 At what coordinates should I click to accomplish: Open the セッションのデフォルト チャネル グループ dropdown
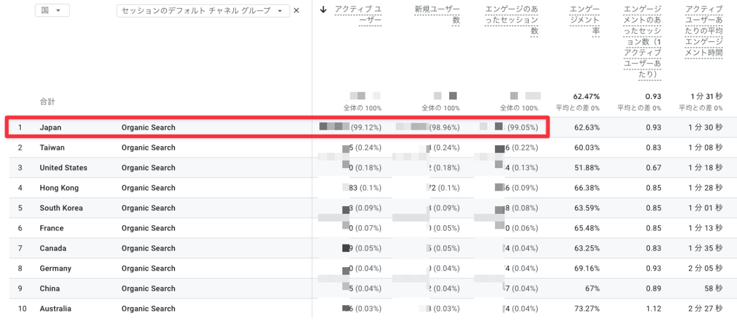click(x=203, y=11)
